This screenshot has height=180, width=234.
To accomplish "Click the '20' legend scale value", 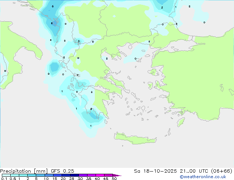I will pos(63,179).
